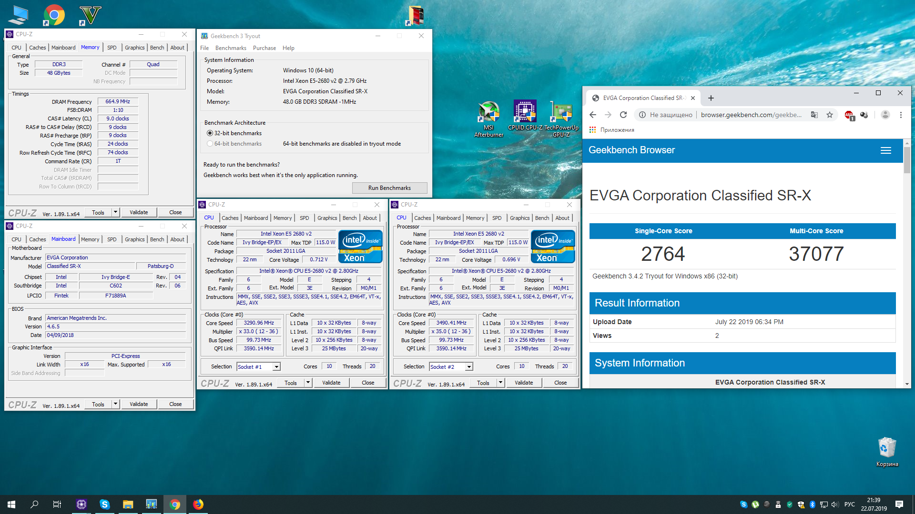Switch to Graphics tab in Mainboard CPU-Z window

tap(135, 239)
